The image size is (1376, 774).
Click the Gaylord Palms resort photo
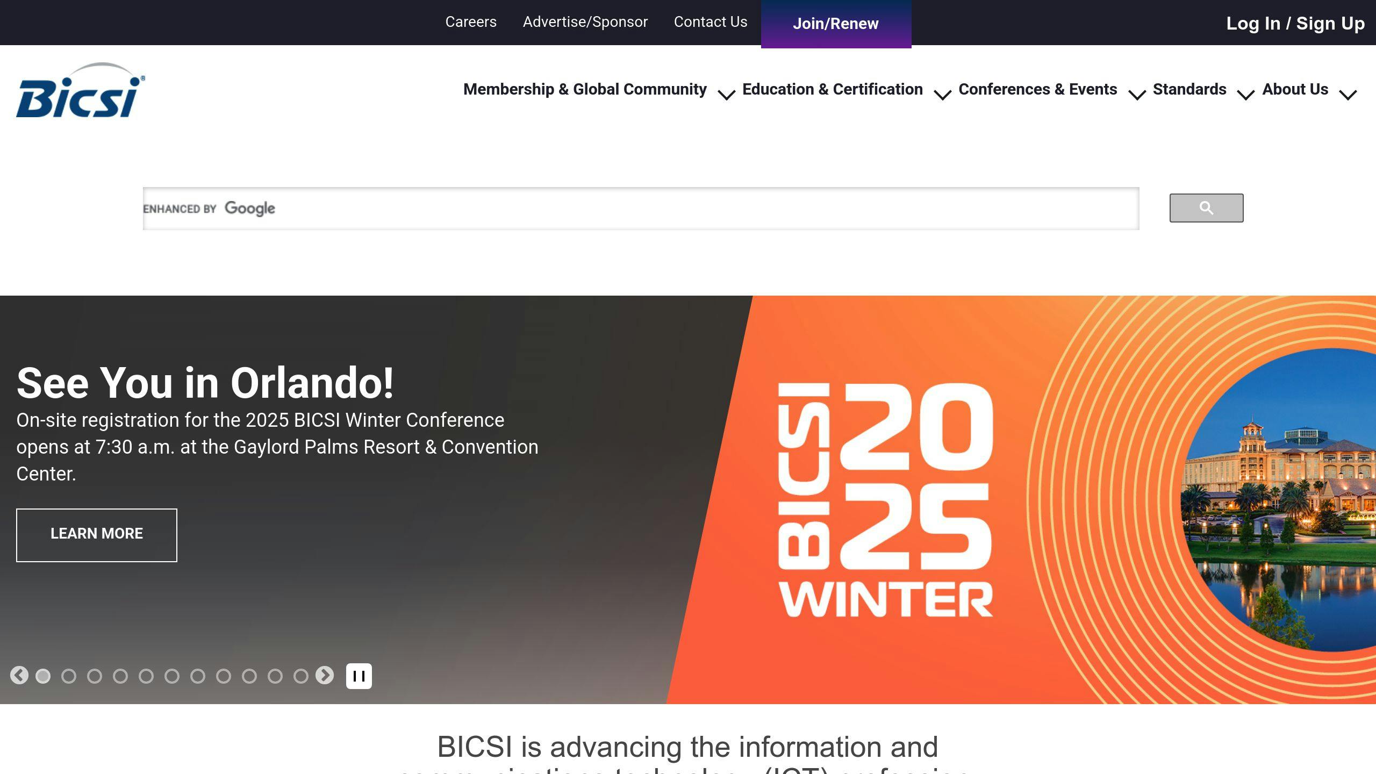click(x=1278, y=500)
